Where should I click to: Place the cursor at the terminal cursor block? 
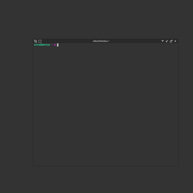58,45
